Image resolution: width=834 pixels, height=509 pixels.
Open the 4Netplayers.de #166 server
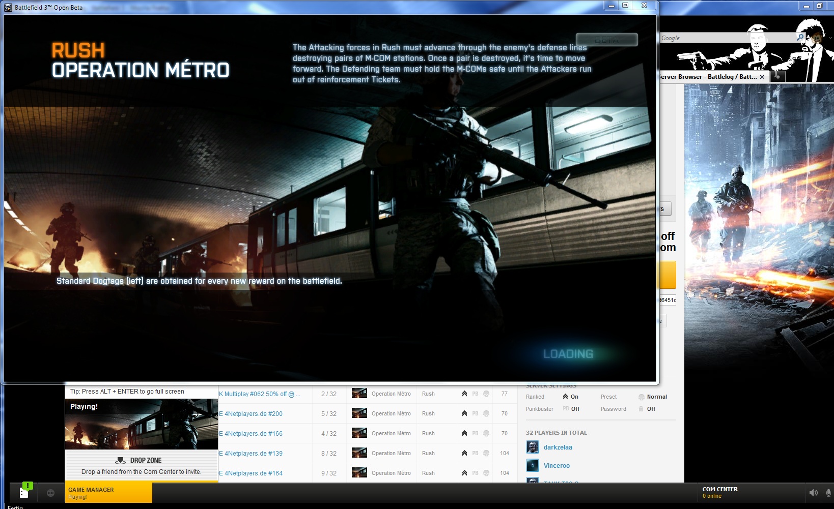point(251,434)
